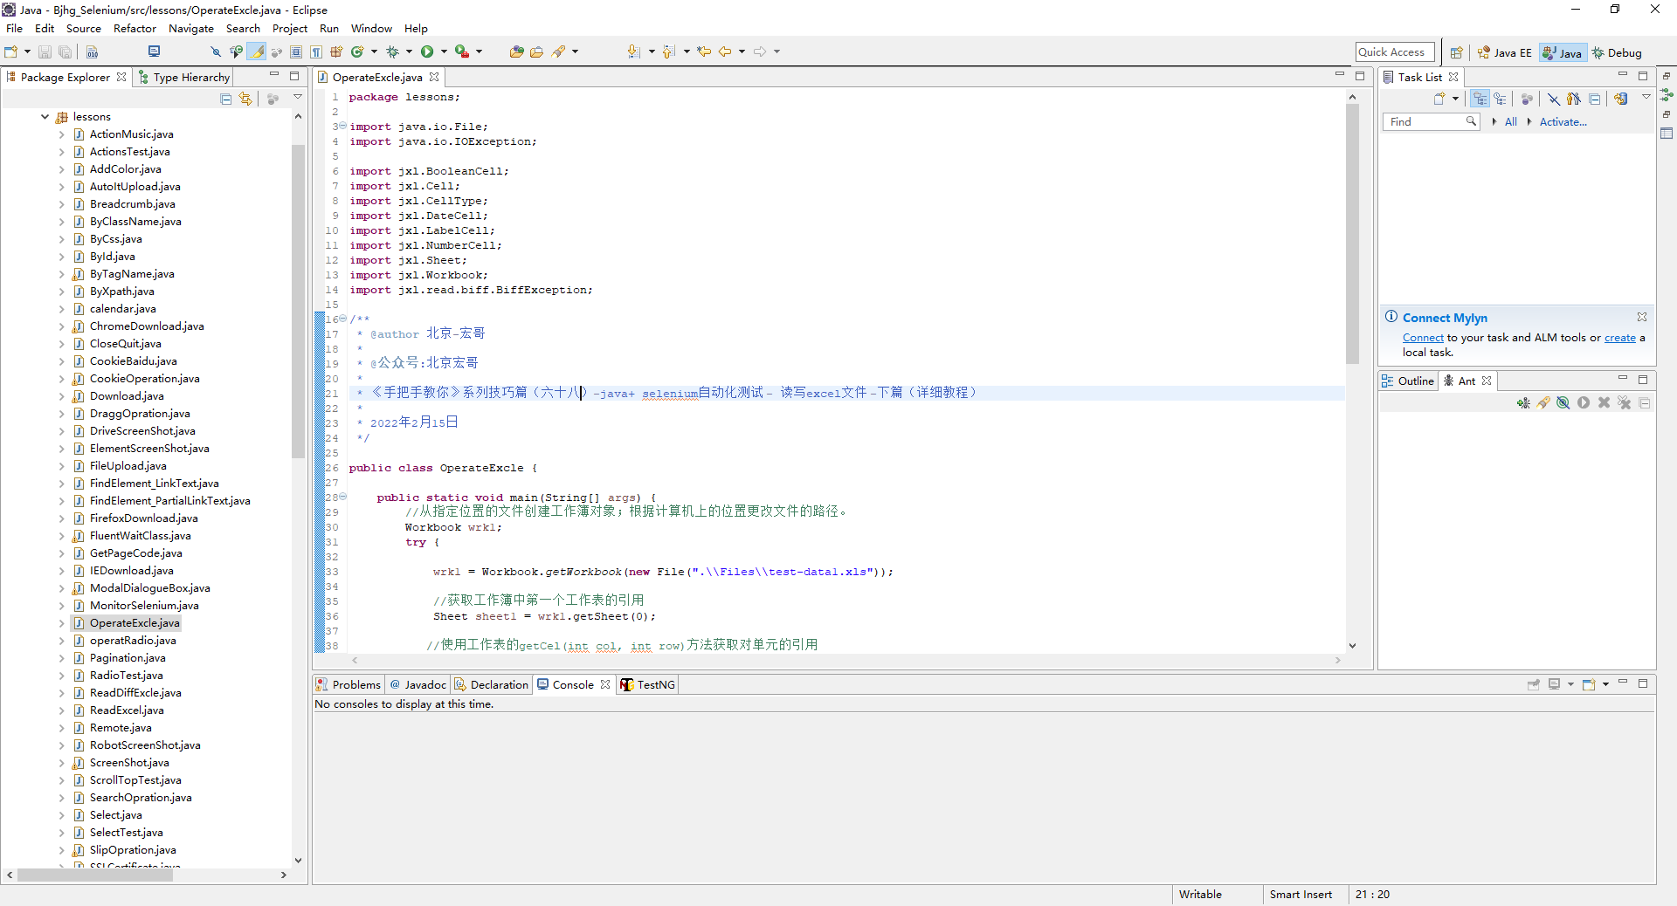Click the Previous Annotation arrow icon

[669, 51]
